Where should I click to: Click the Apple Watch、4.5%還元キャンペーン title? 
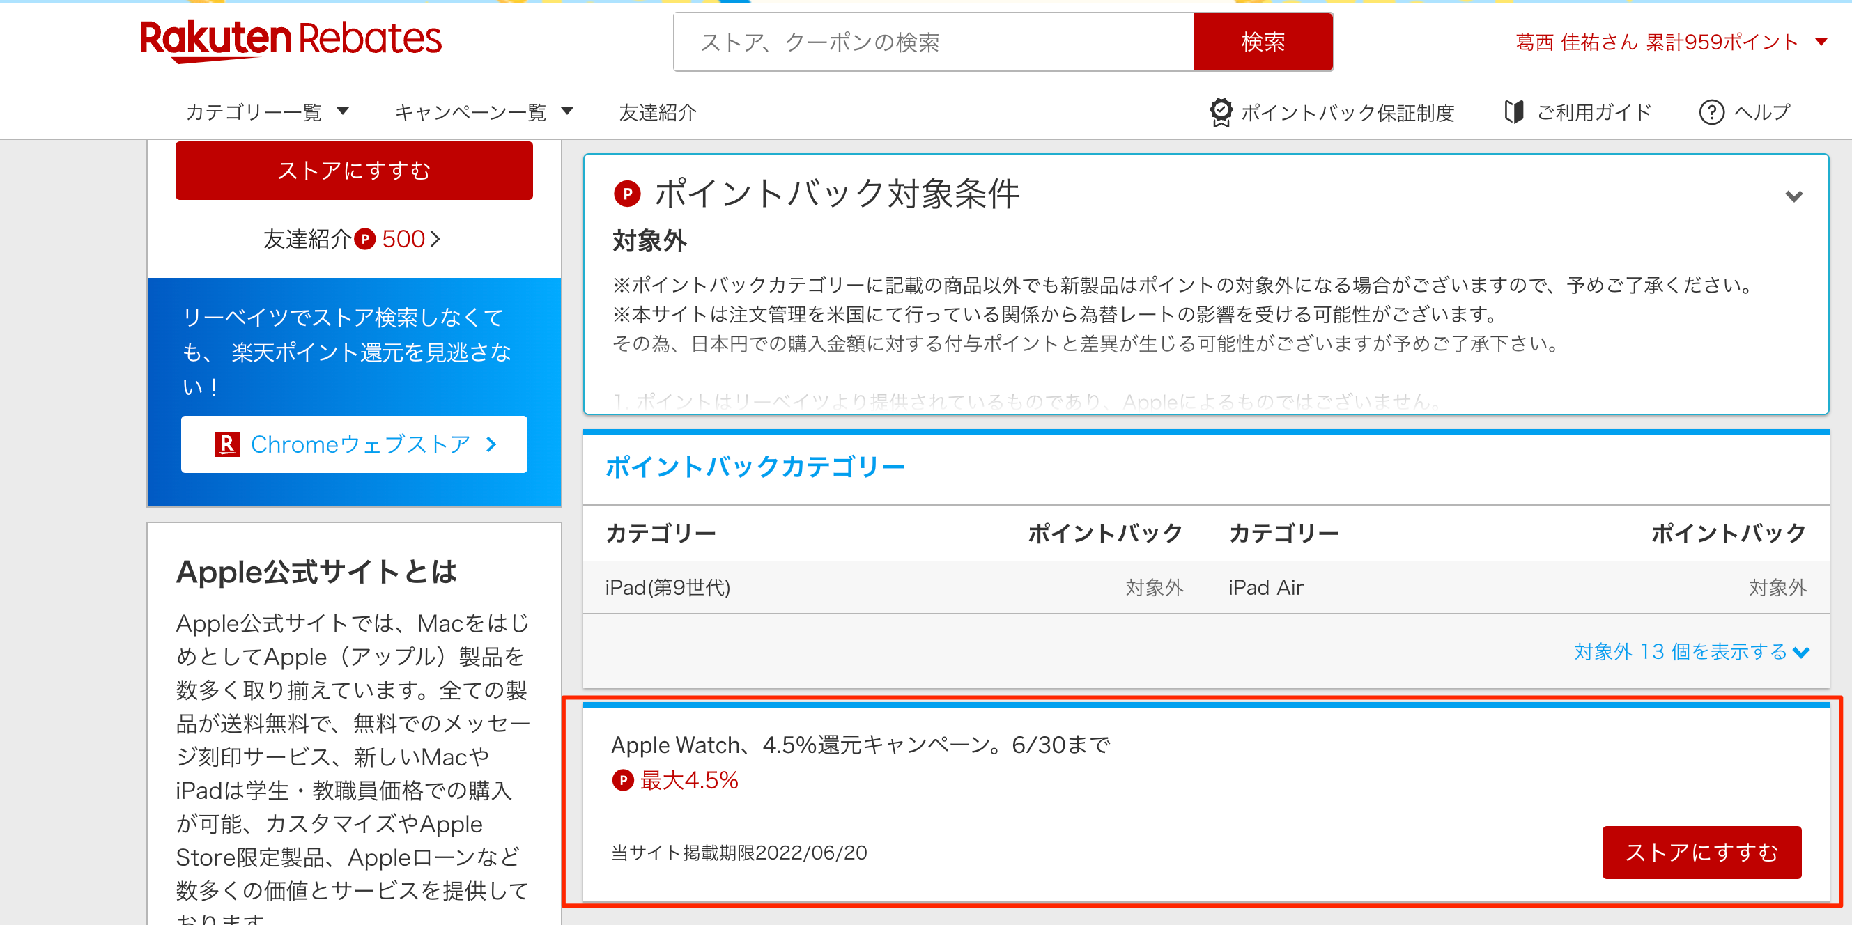click(x=861, y=745)
